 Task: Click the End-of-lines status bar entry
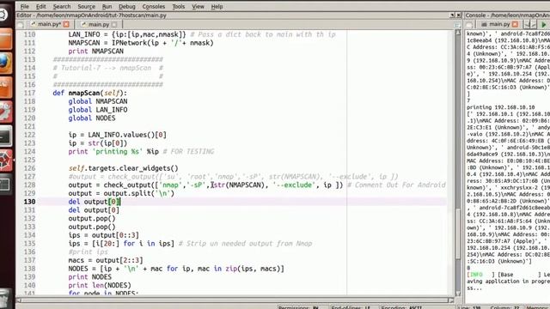[x=351, y=307]
